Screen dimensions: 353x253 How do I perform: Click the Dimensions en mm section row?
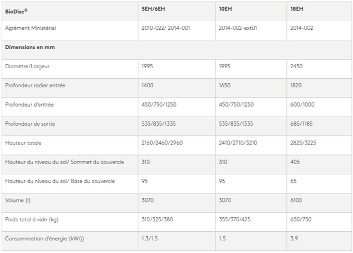30,47
